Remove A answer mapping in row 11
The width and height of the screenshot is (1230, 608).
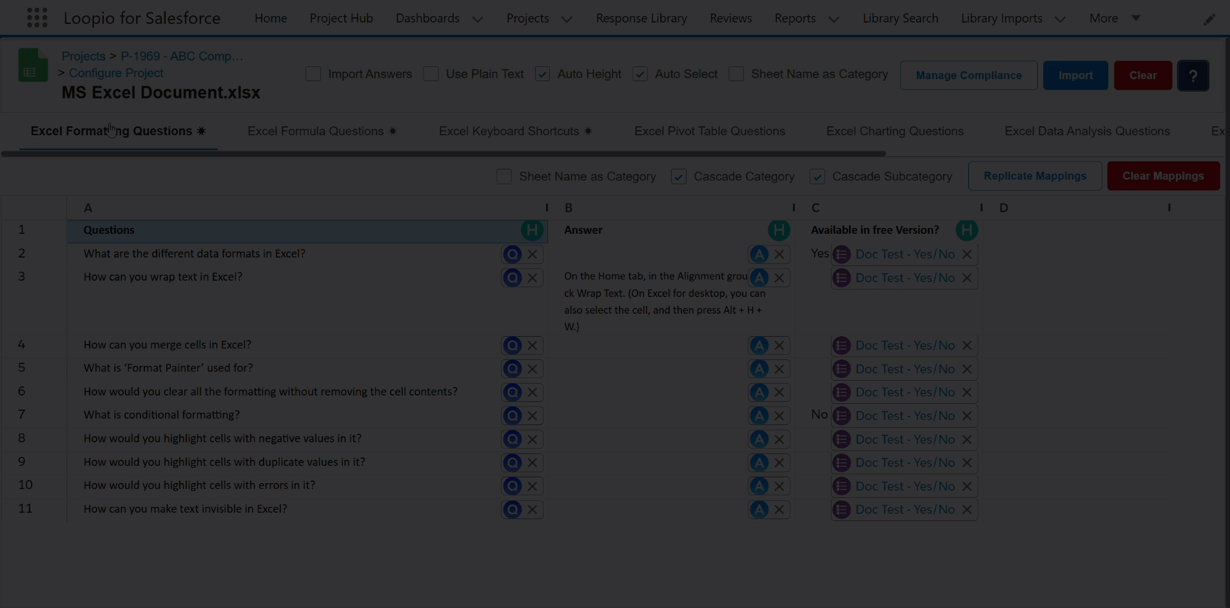pyautogui.click(x=779, y=509)
